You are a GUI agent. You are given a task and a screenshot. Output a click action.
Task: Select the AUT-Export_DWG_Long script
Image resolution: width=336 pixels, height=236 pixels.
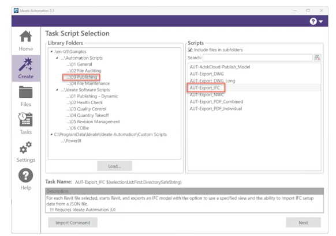point(212,81)
